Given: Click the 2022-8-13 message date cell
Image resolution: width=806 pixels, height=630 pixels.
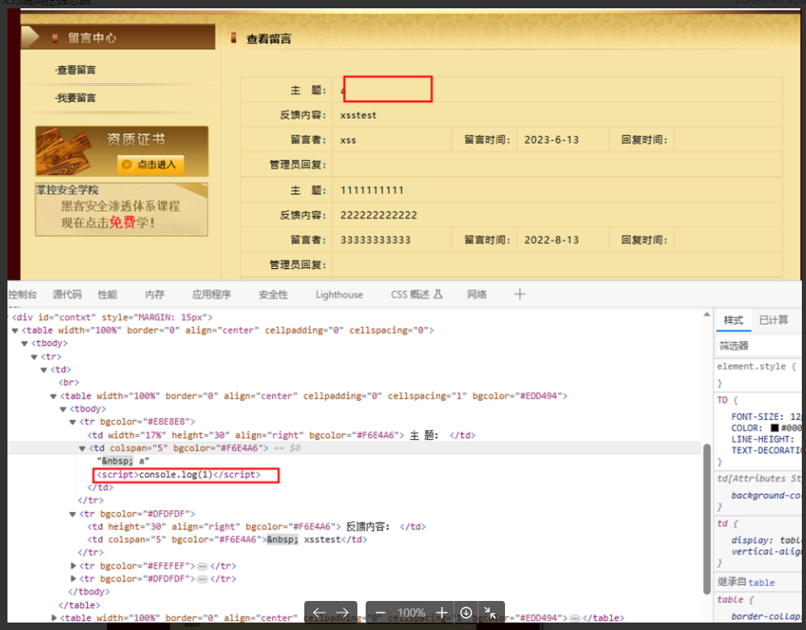Looking at the screenshot, I should tap(563, 239).
